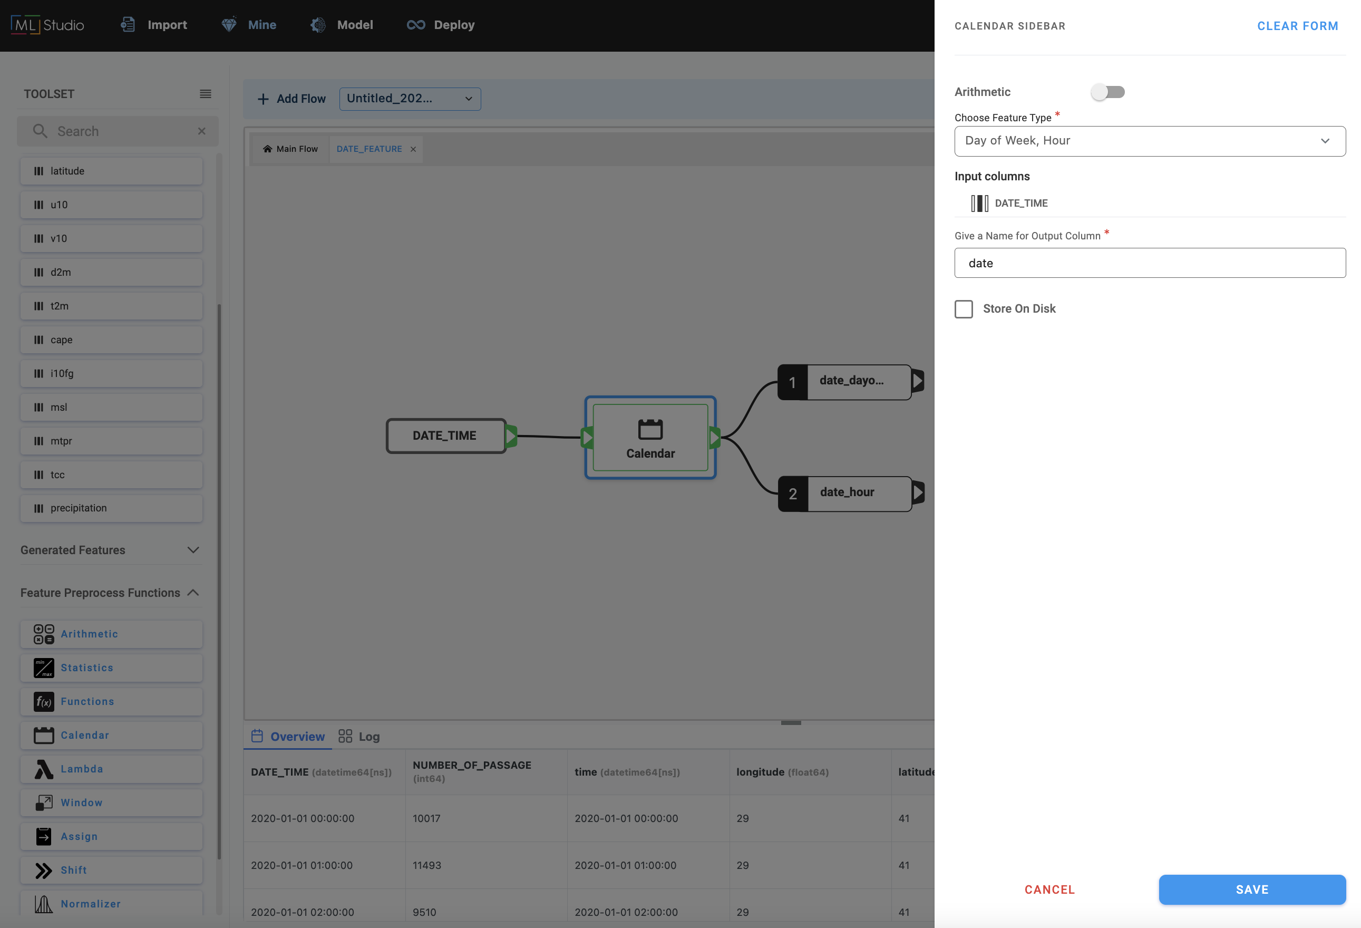Open the Main Flow tab

coord(290,149)
